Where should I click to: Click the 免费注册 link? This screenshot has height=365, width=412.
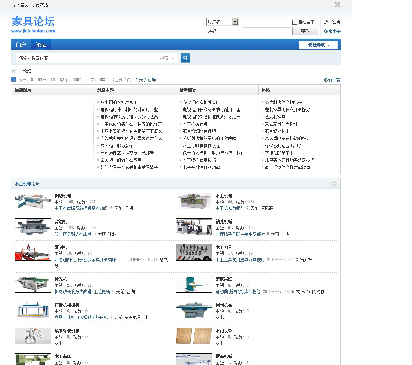(332, 31)
